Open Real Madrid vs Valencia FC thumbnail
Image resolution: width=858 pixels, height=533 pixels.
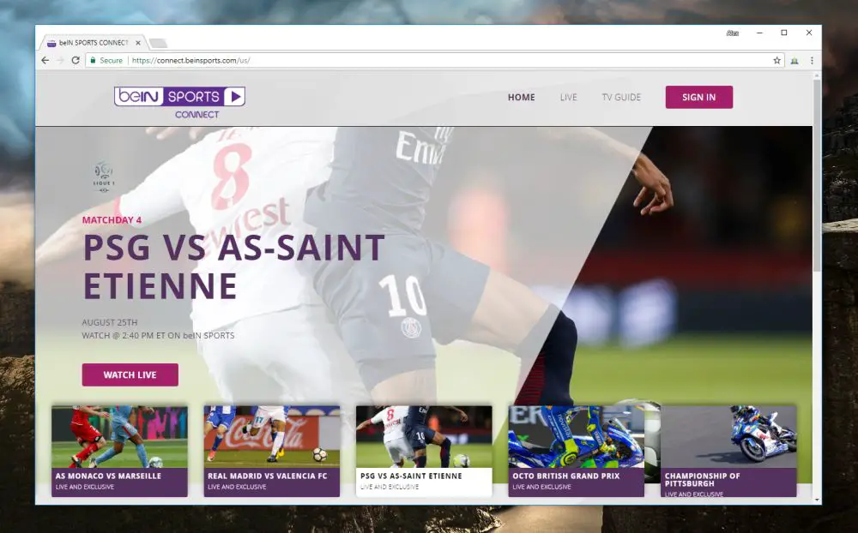point(272,451)
